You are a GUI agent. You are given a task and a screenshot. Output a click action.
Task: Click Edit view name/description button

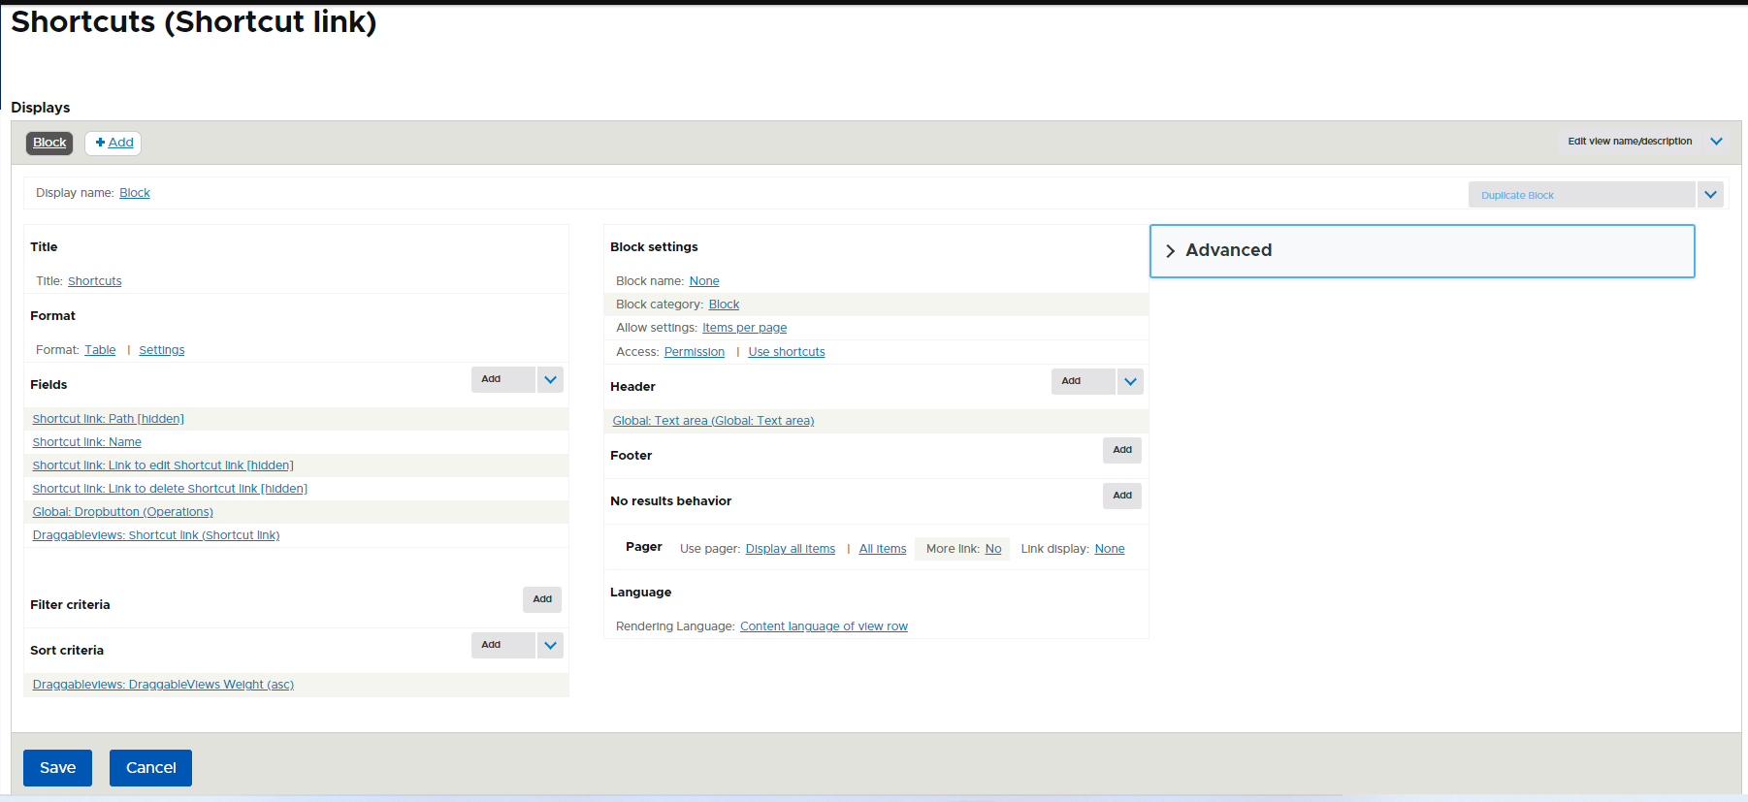click(x=1630, y=142)
